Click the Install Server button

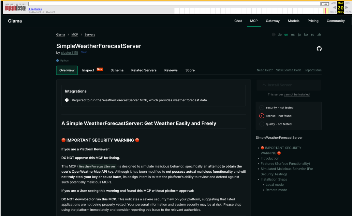[x=288, y=85]
